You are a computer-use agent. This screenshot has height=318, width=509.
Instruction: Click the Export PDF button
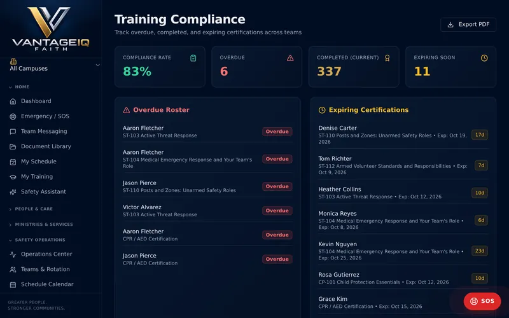click(x=468, y=25)
